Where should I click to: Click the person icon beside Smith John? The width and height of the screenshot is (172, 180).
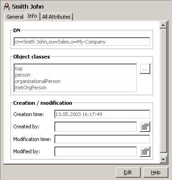(x=7, y=7)
